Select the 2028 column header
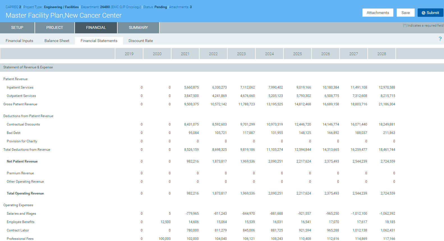This screenshot has width=444, height=241. [x=382, y=54]
